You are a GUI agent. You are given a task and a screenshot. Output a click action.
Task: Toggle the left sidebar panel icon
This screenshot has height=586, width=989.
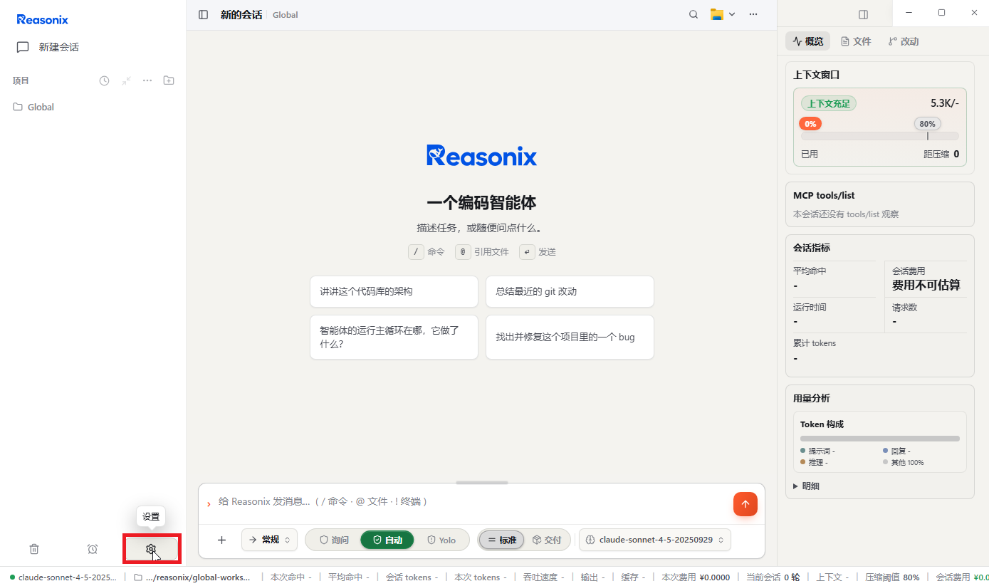click(x=204, y=14)
